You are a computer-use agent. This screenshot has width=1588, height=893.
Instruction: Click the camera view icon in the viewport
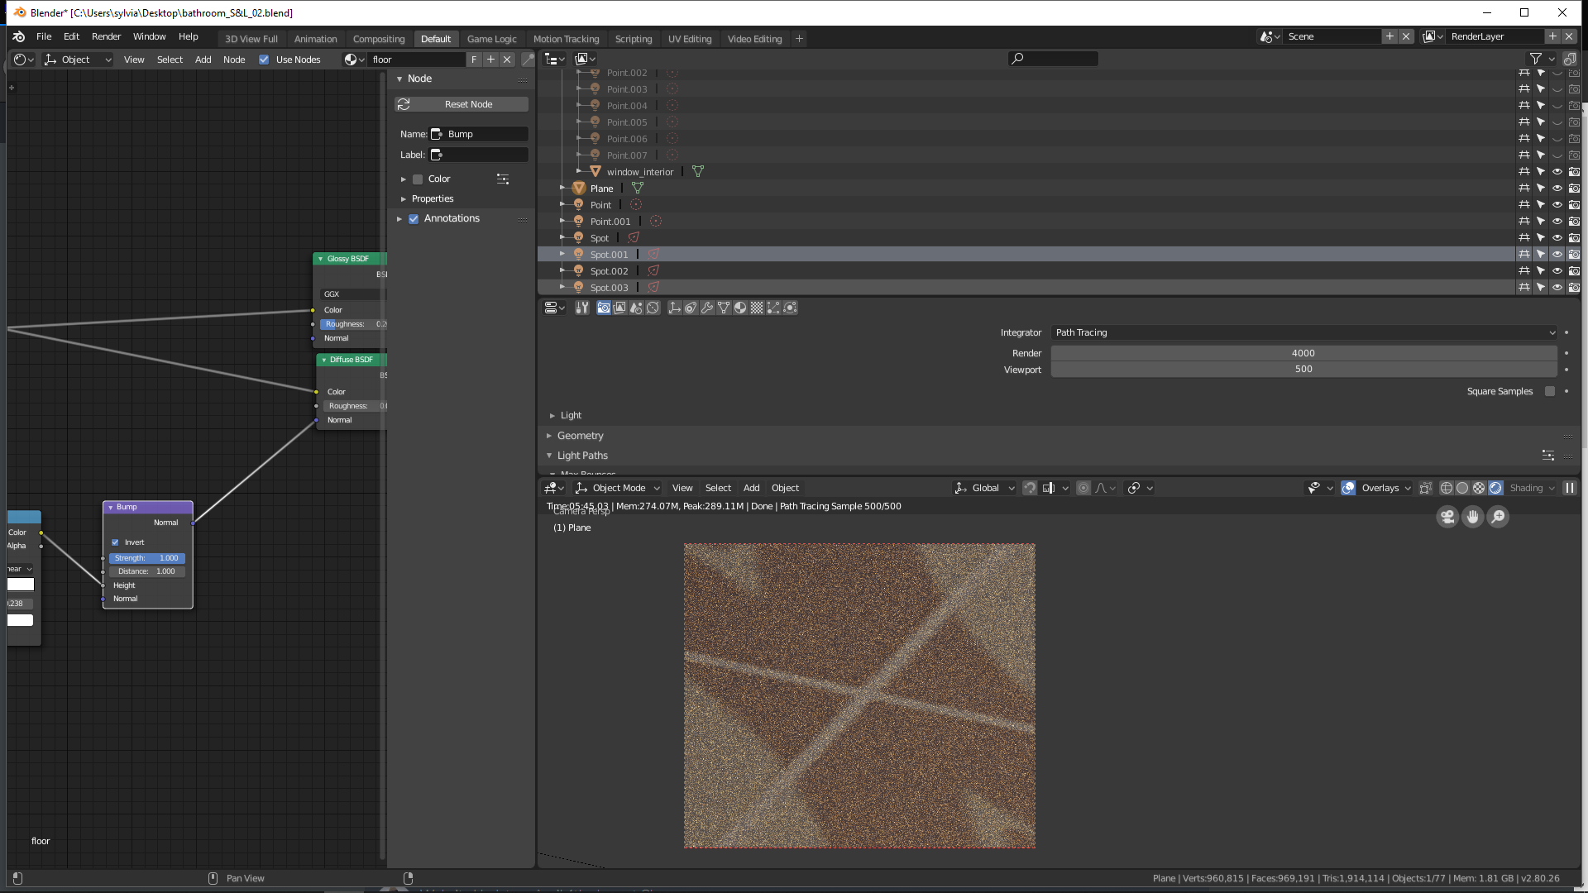click(1447, 517)
